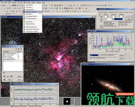Choose Auto Flatten Background menu entry
135x107 pixels.
click(32, 29)
